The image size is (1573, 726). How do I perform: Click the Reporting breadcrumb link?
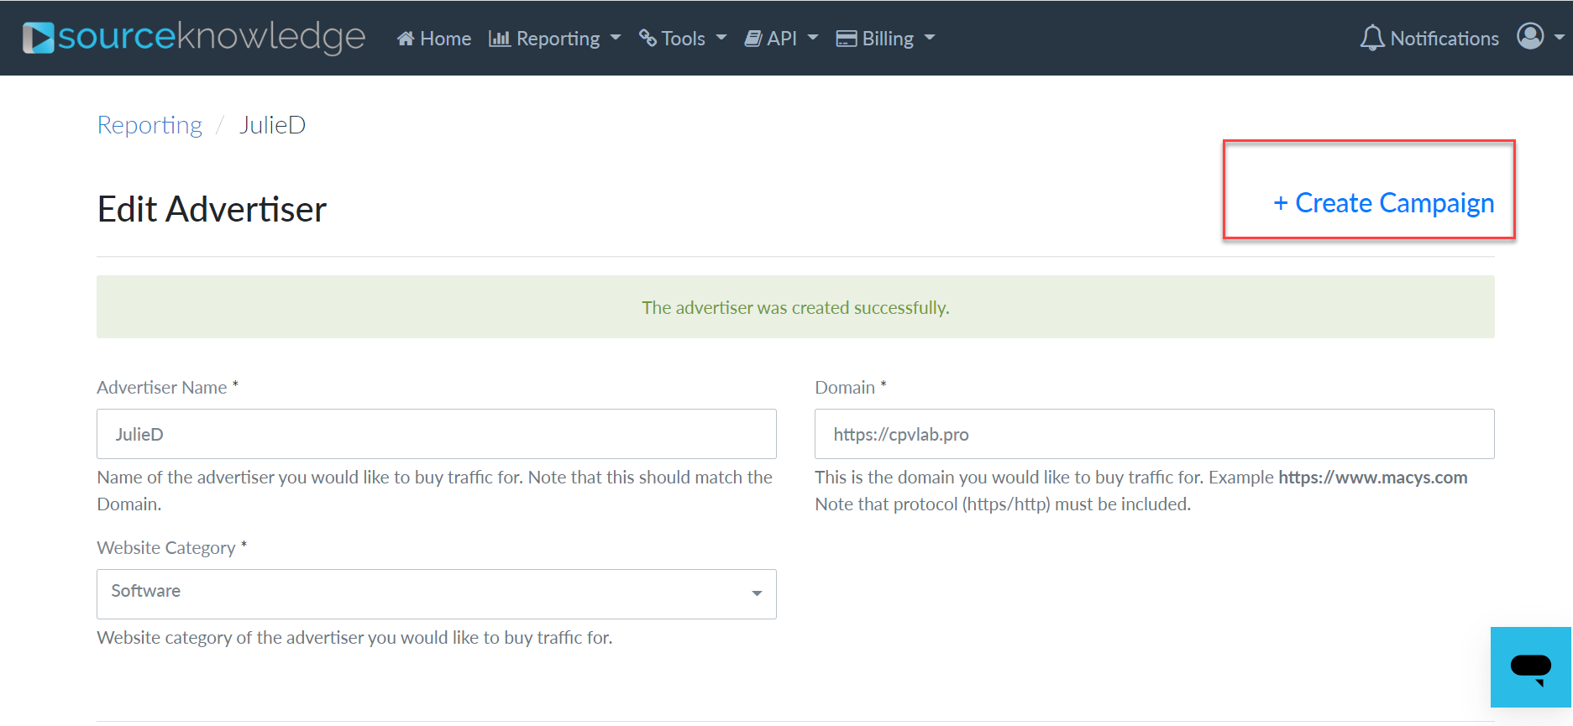coord(149,125)
